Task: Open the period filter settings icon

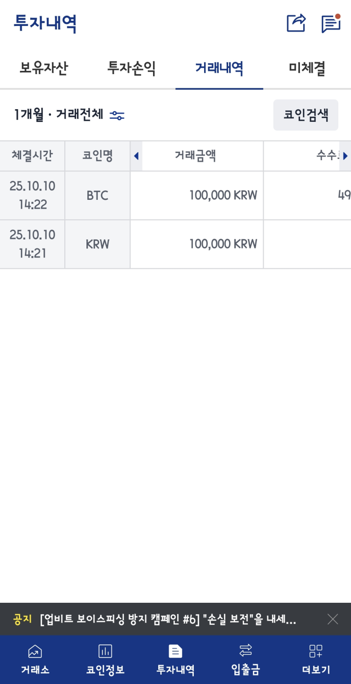Action: click(117, 115)
